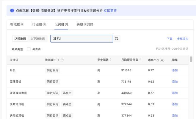Click the search magnifier icon
The width and height of the screenshot is (196, 119).
pyautogui.click(x=117, y=39)
